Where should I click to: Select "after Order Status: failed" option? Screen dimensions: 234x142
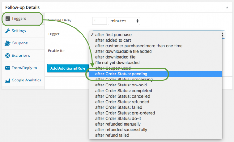click(156, 107)
